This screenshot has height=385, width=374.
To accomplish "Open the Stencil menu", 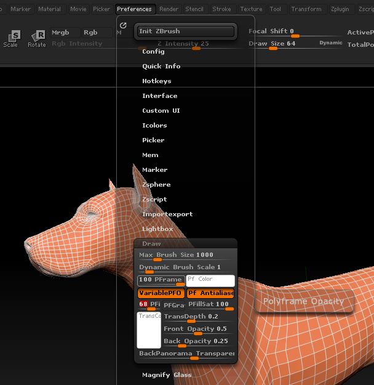I will (194, 9).
